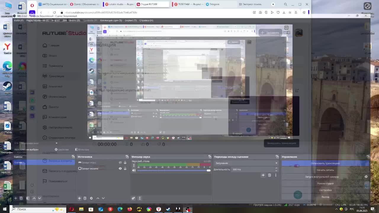Start virtual camera via Запуск виртуальной камеры
This screenshot has height=213, width=379.
[x=322, y=177]
